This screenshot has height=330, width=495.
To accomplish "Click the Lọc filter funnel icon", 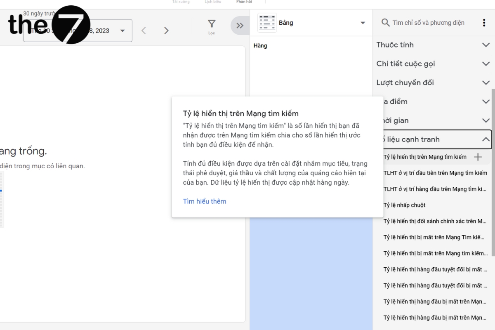I will coord(211,24).
